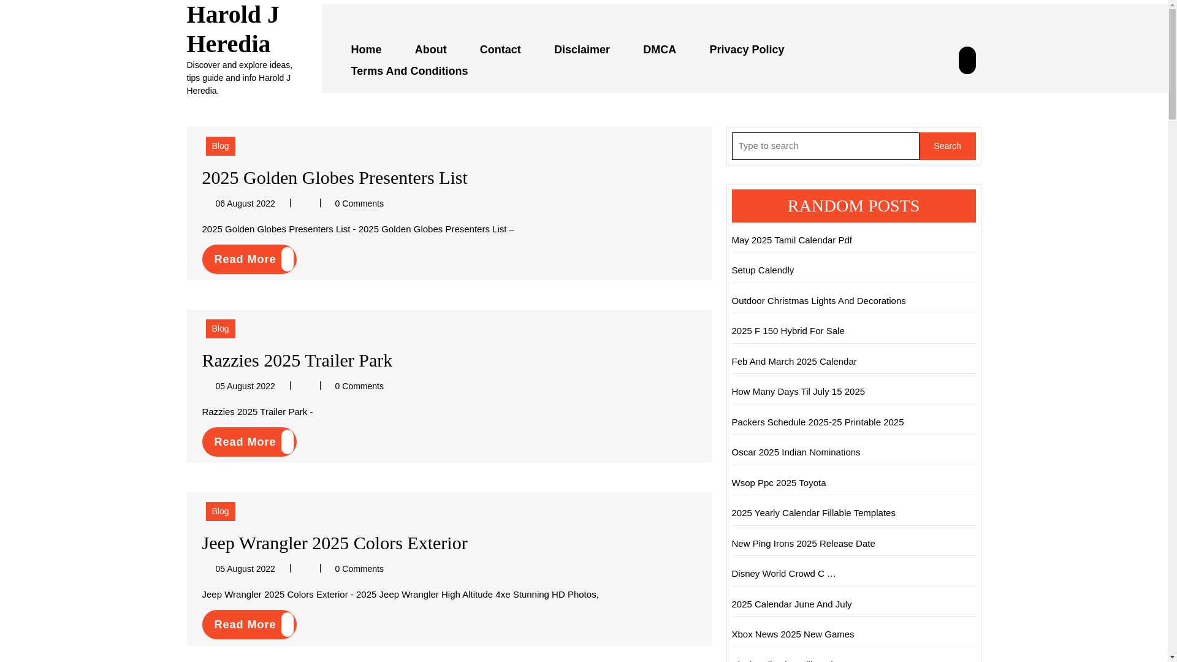Read More on Razzies Trailer Park post

pyautogui.click(x=249, y=442)
